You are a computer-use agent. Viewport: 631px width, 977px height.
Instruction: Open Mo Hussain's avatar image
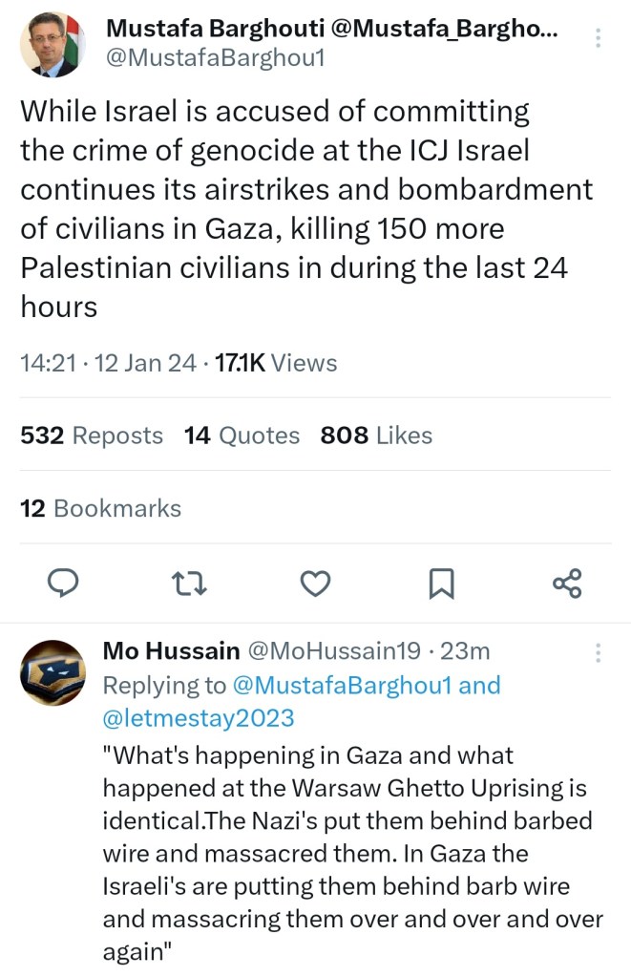coord(53,672)
